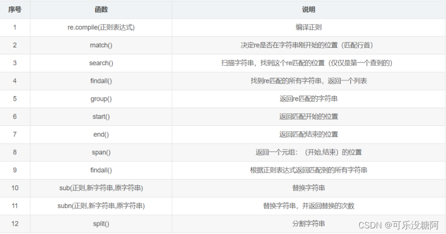
Task: Click serial number 7 in end() row
Action: [15, 135]
